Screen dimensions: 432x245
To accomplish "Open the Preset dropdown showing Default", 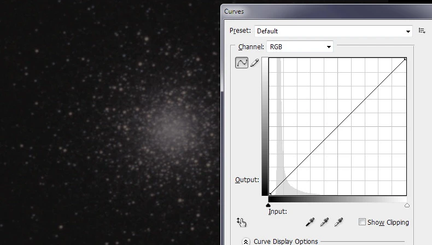I will (x=333, y=31).
